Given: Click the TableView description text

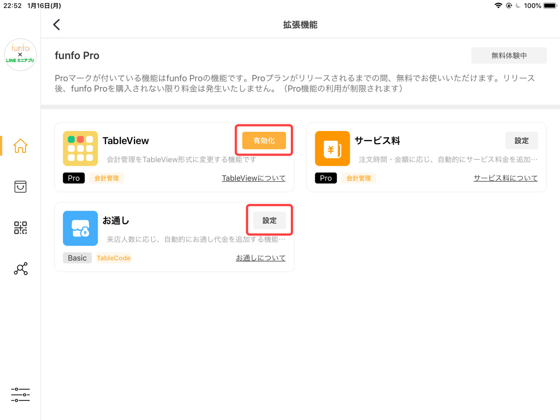Looking at the screenshot, I should (181, 159).
